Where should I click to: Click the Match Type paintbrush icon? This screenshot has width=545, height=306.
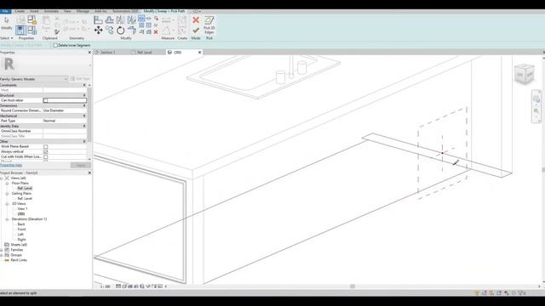(57, 32)
